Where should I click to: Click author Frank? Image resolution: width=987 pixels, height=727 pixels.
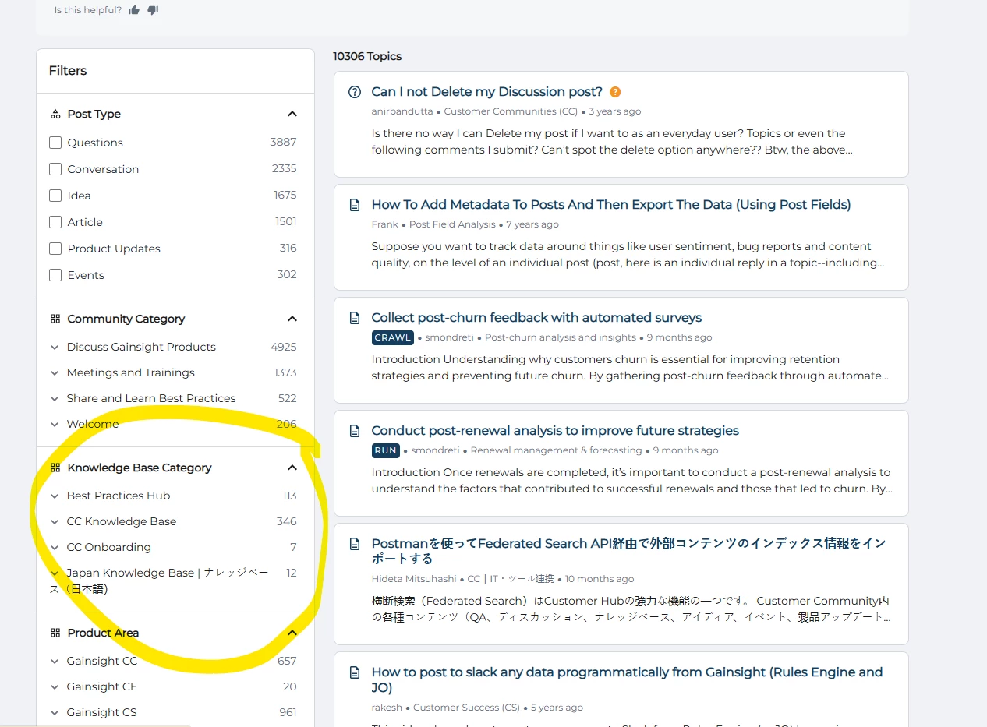pos(385,224)
